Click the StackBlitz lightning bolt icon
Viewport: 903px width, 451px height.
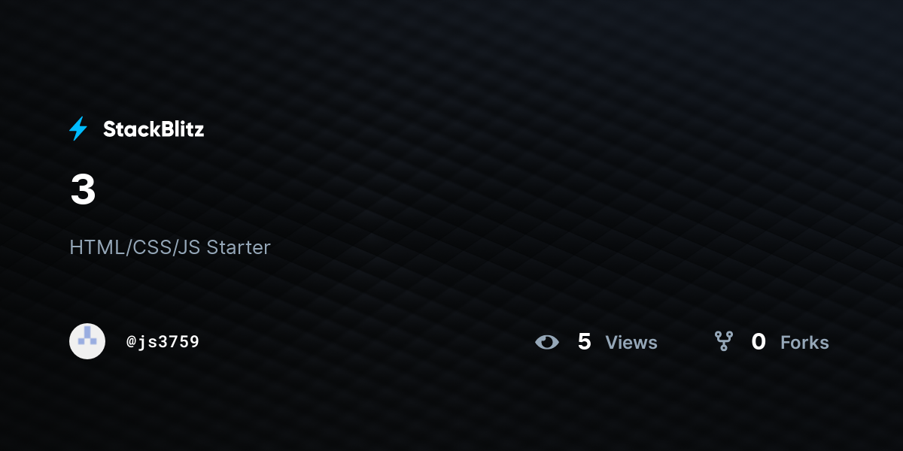click(78, 129)
